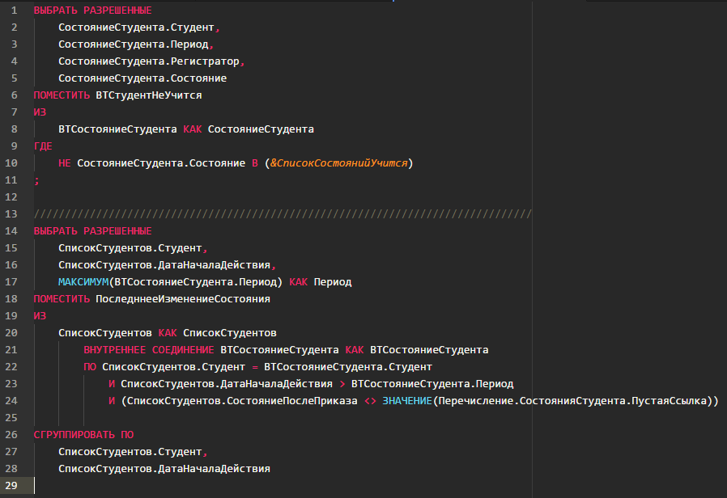
Task: Click the &СписокСостоянийУчится parameter
Action: 338,163
